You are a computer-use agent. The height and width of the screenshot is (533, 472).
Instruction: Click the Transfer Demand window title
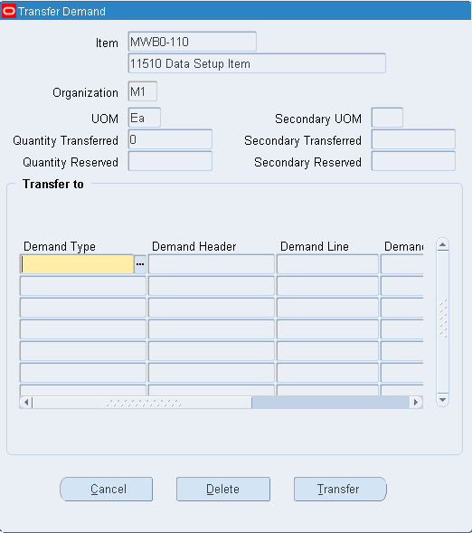[61, 11]
